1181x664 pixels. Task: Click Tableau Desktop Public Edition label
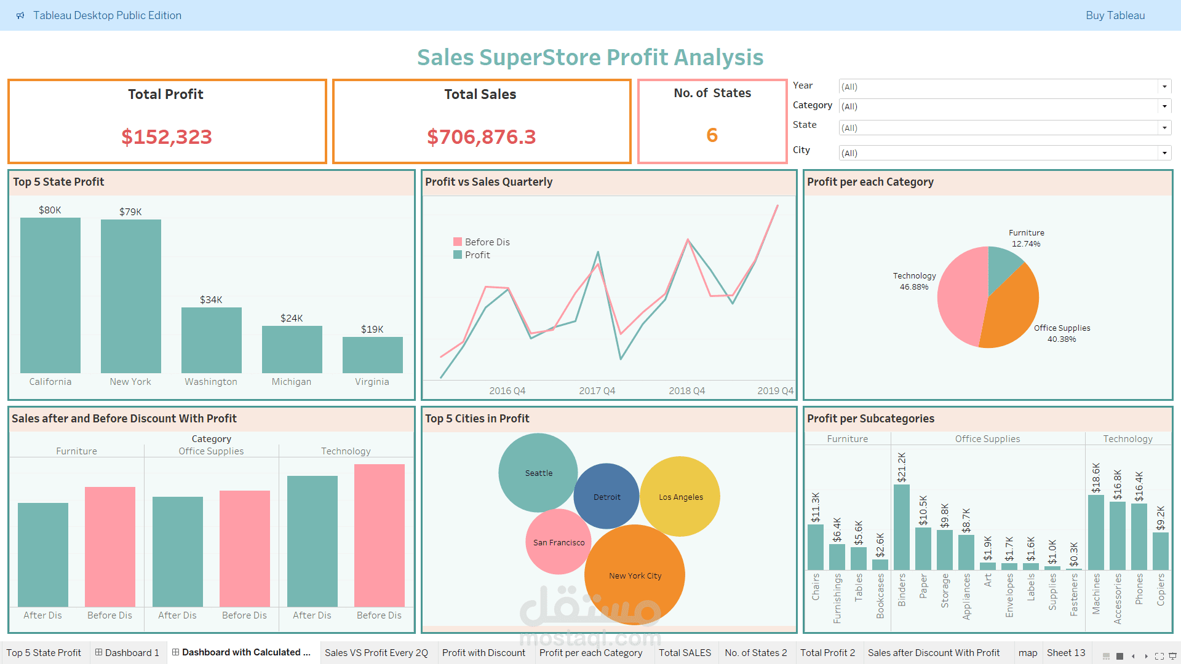pos(108,15)
